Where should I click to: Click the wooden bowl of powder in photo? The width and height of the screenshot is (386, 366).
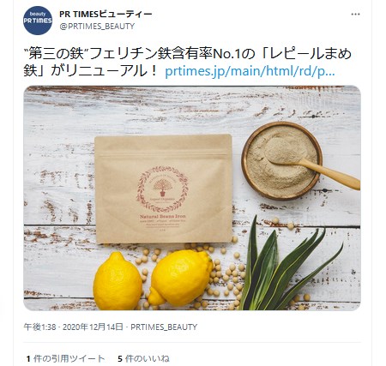(281, 160)
